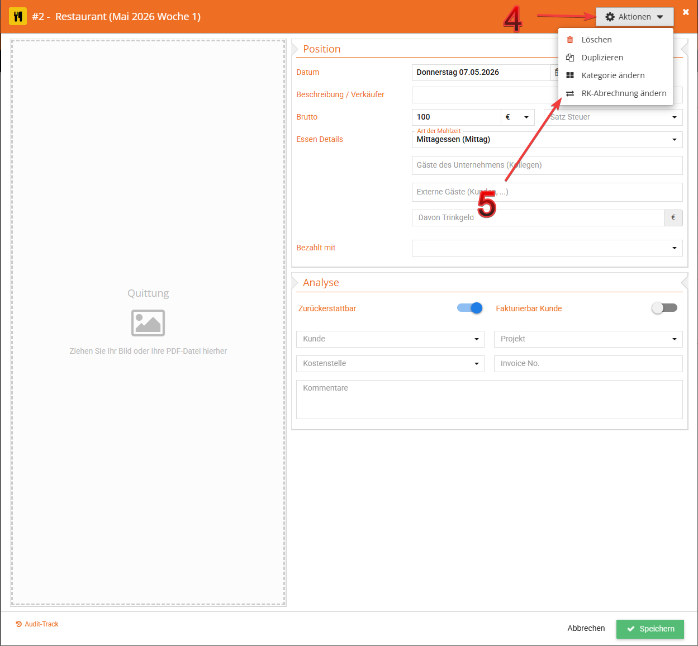Enable the Fakturierbar Kunde switch
Screen dimensions: 698x646
click(x=664, y=308)
